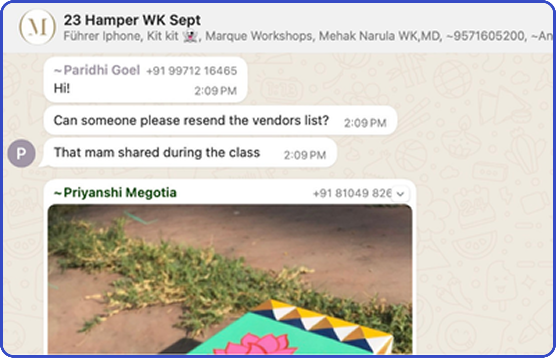Open the shared photo of painted box
Viewport: 556px width, 358px height.
(x=230, y=279)
